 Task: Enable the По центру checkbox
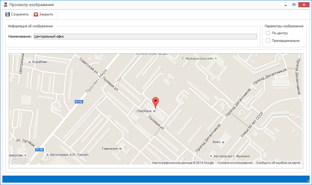click(x=268, y=33)
